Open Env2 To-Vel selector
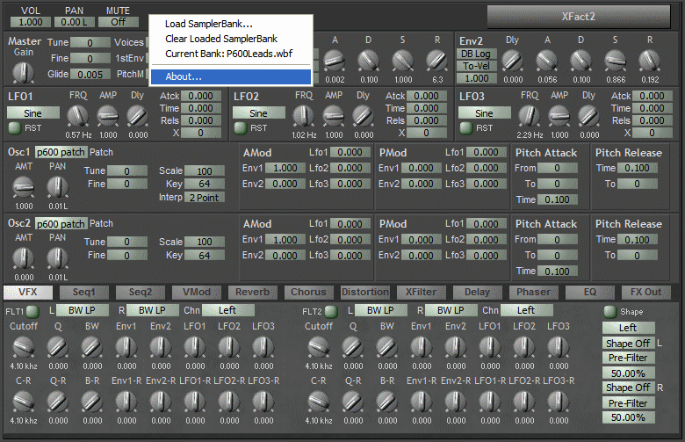The height and width of the screenshot is (442, 685). [477, 66]
